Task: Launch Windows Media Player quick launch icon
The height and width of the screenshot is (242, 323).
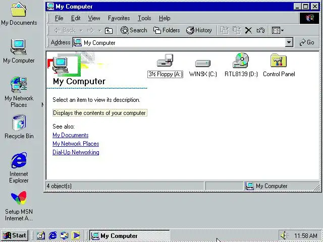Action: click(76, 235)
